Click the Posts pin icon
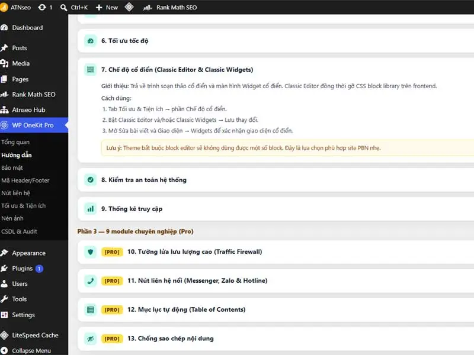The image size is (474, 355). pos(4,48)
